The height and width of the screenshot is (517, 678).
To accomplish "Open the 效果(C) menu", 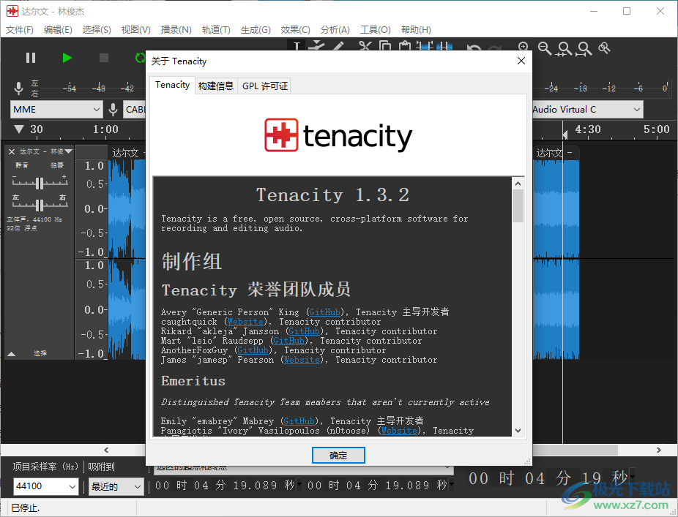I will (295, 30).
